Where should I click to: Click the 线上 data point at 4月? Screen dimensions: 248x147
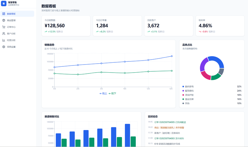coord(125,61)
